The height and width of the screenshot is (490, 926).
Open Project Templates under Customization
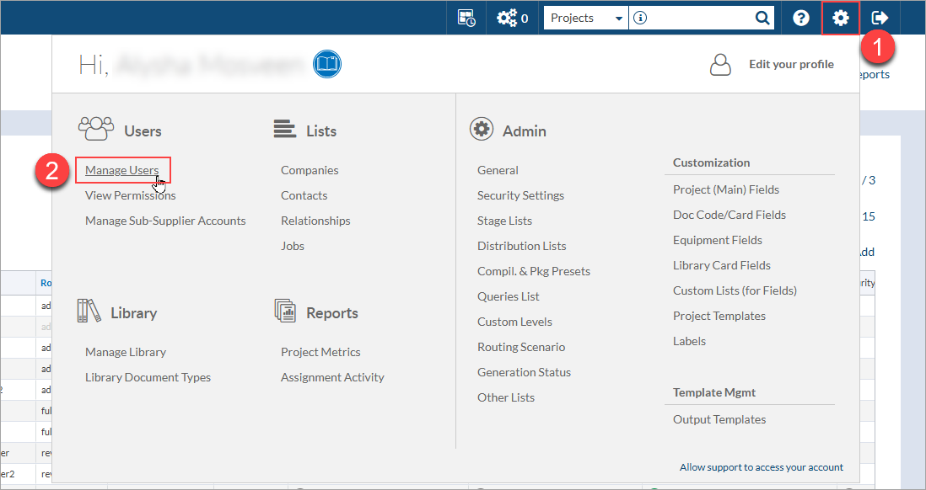719,316
